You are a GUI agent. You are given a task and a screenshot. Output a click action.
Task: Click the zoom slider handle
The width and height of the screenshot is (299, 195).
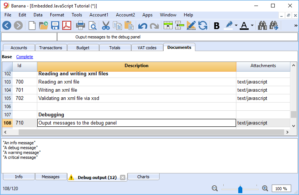[240, 189]
